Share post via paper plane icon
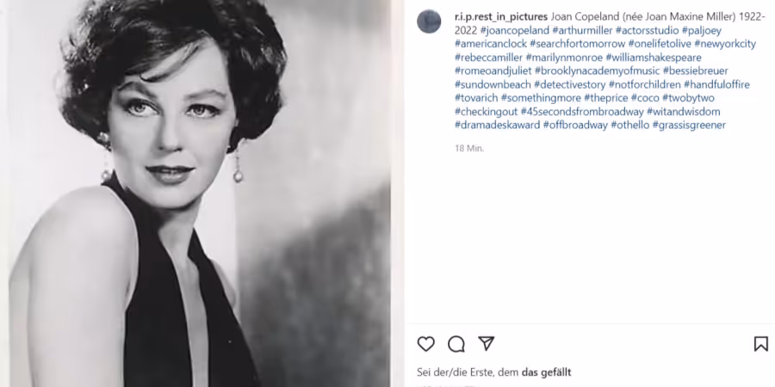 pos(487,343)
